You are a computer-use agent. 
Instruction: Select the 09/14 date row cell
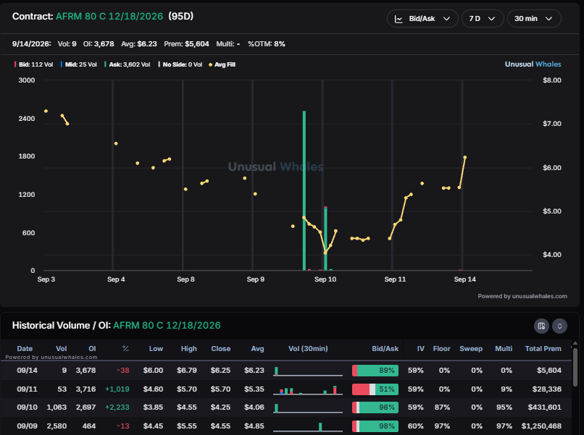tap(27, 371)
